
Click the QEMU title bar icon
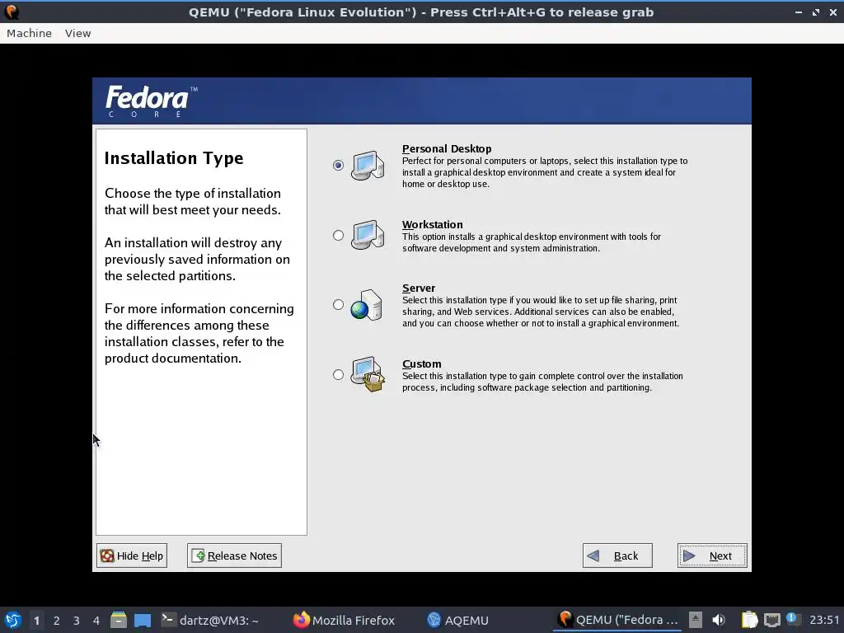[x=12, y=12]
